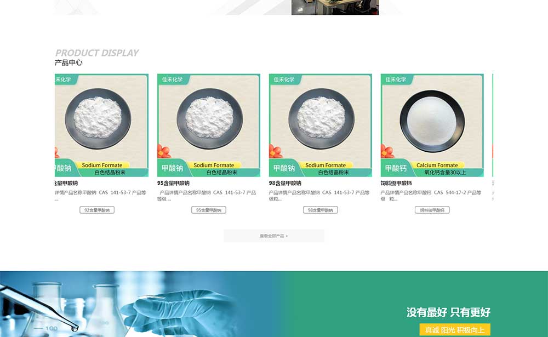The height and width of the screenshot is (337, 548).
Task: Open the leftmost partially visible Sodium Formate image
Action: 102,125
